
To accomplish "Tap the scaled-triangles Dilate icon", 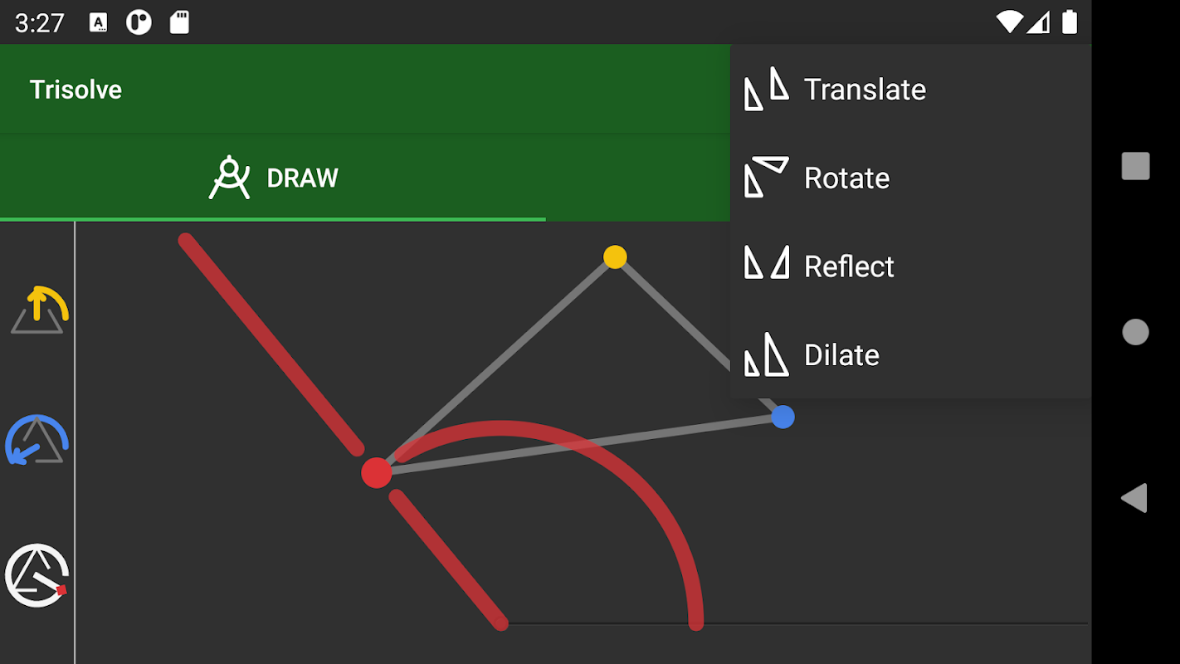I will pos(765,355).
